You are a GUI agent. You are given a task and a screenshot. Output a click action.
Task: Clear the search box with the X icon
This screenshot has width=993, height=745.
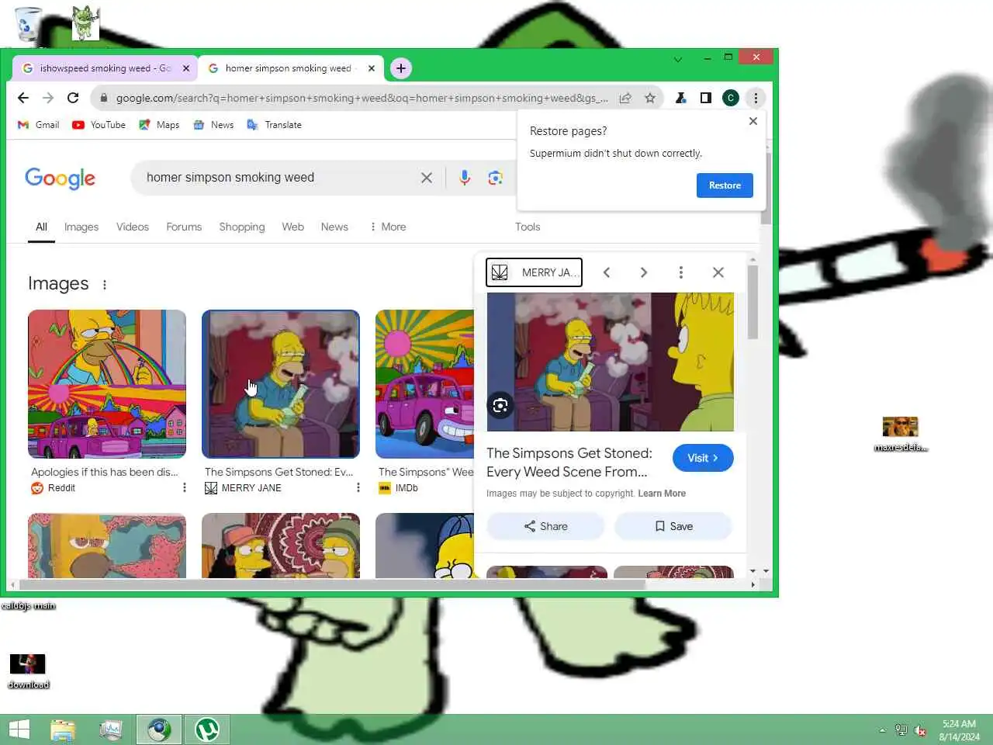(x=427, y=178)
